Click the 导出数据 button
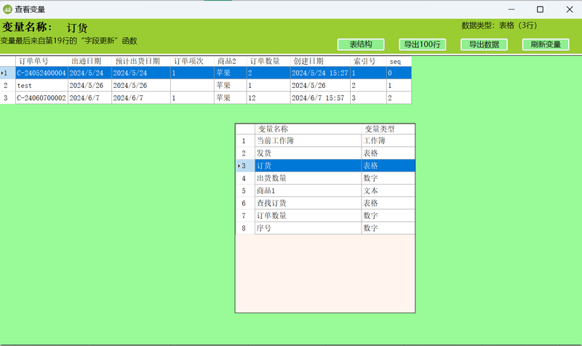 [484, 44]
